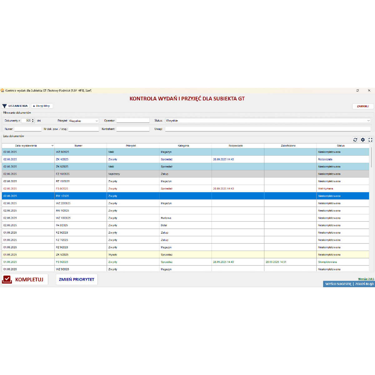Refresh the document list

click(355, 140)
